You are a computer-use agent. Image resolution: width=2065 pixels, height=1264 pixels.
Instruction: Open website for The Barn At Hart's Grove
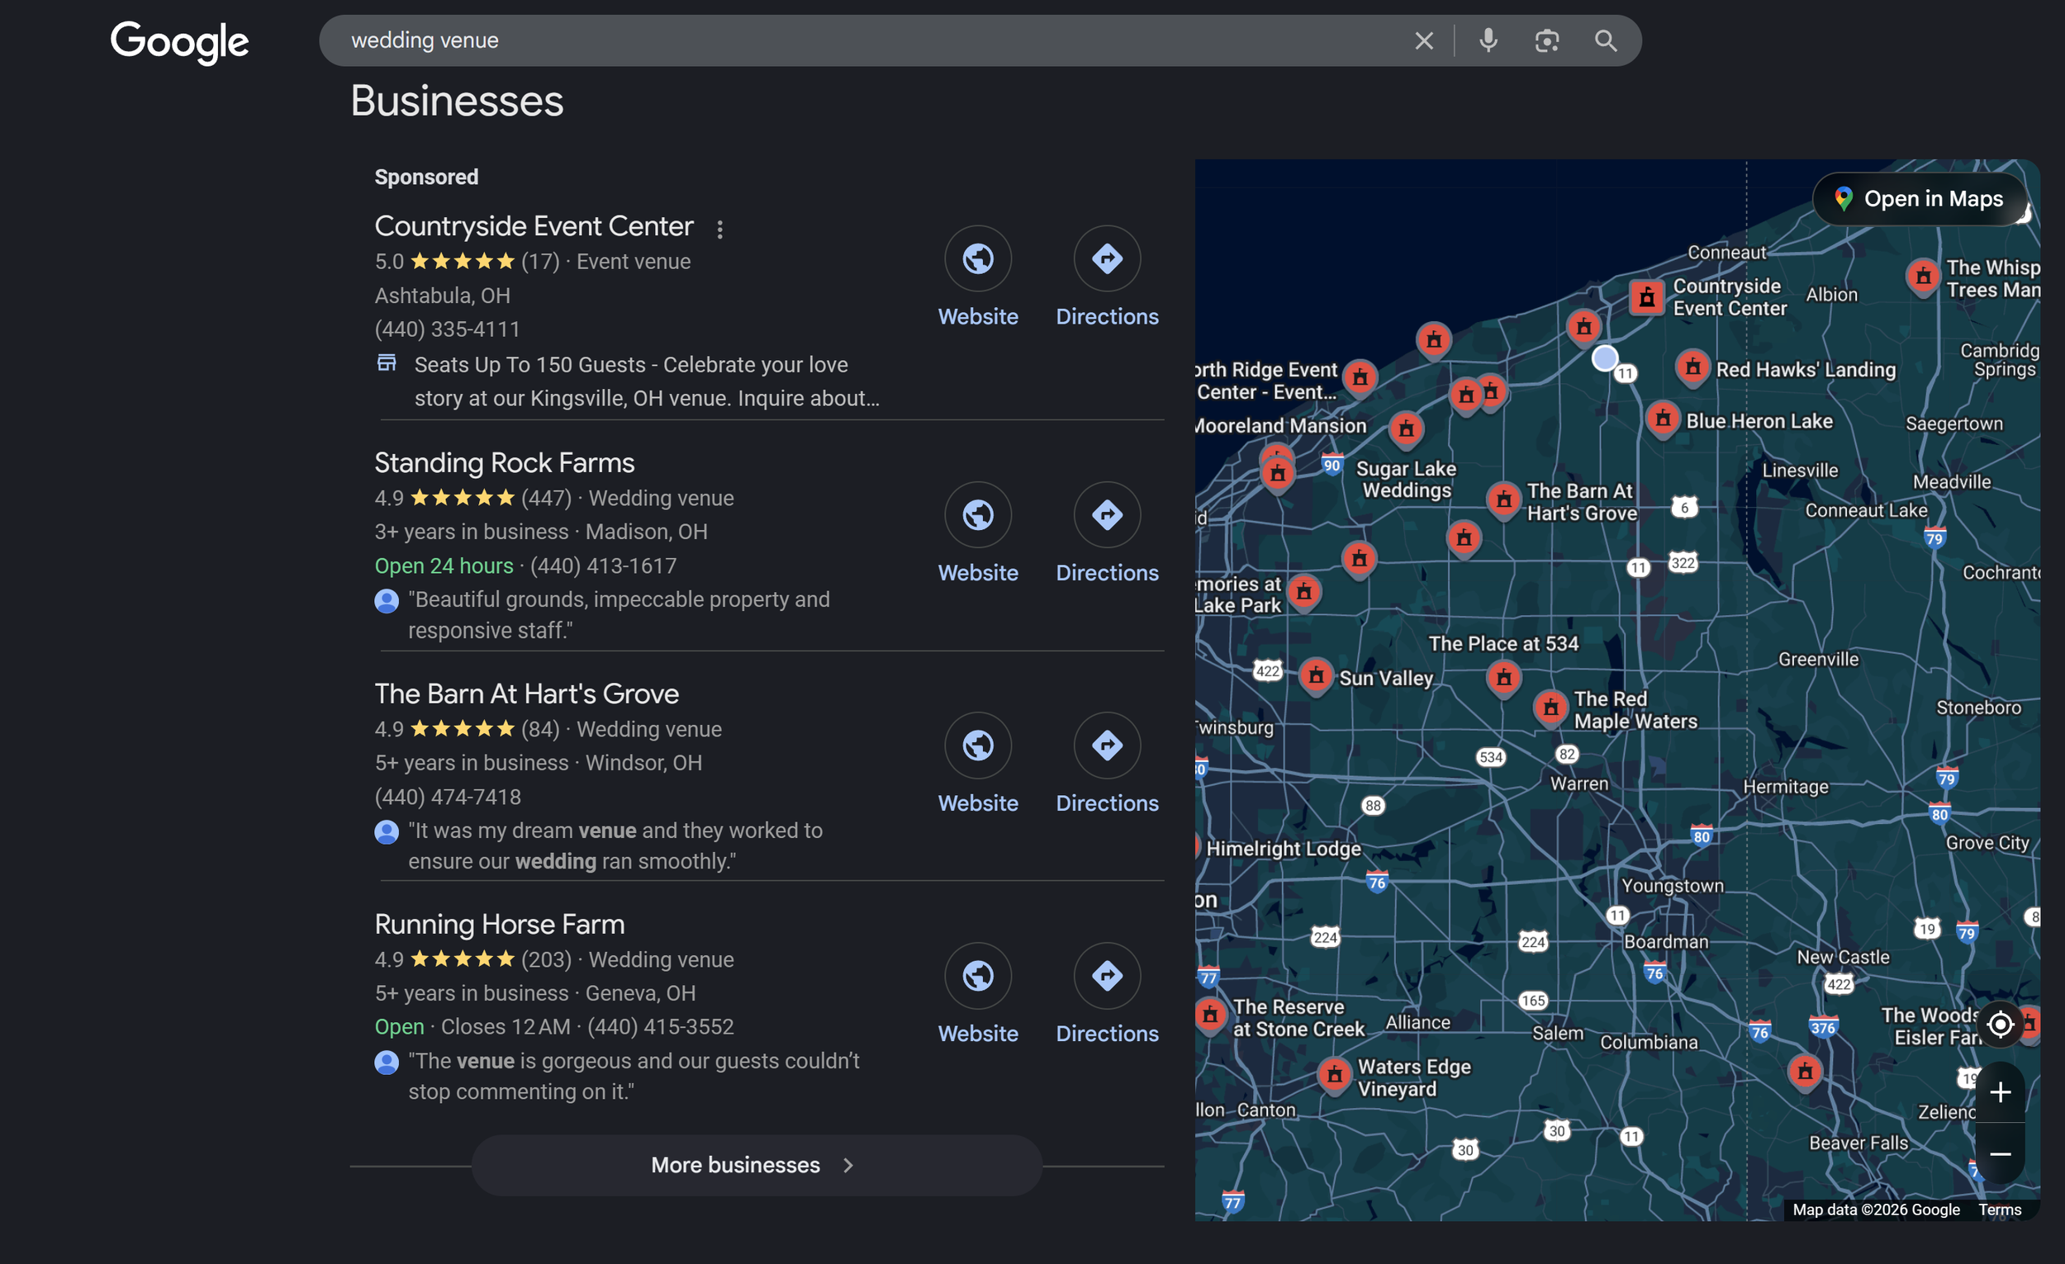tap(977, 746)
